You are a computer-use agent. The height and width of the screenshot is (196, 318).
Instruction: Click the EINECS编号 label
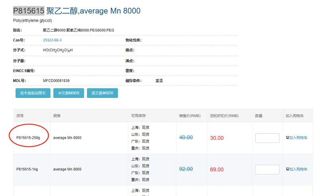tap(24, 71)
